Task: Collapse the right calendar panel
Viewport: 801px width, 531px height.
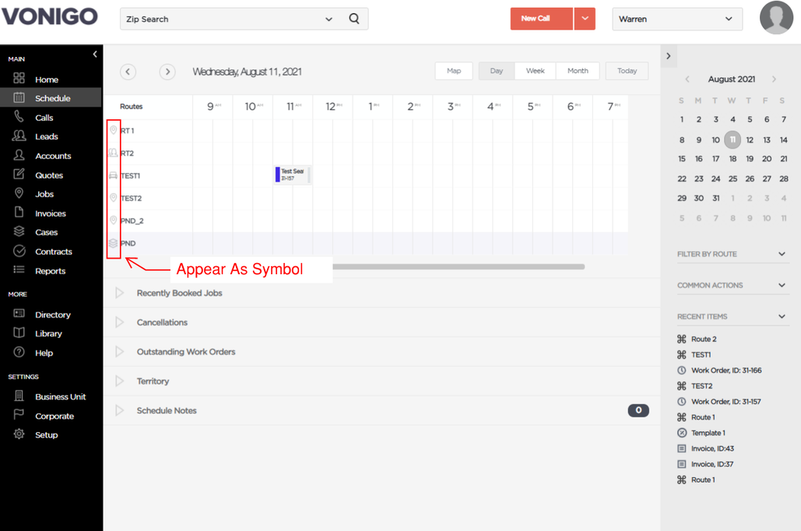Action: click(x=669, y=56)
